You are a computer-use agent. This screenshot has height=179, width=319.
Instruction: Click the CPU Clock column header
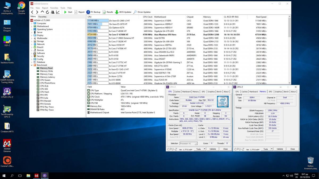coord(148,17)
